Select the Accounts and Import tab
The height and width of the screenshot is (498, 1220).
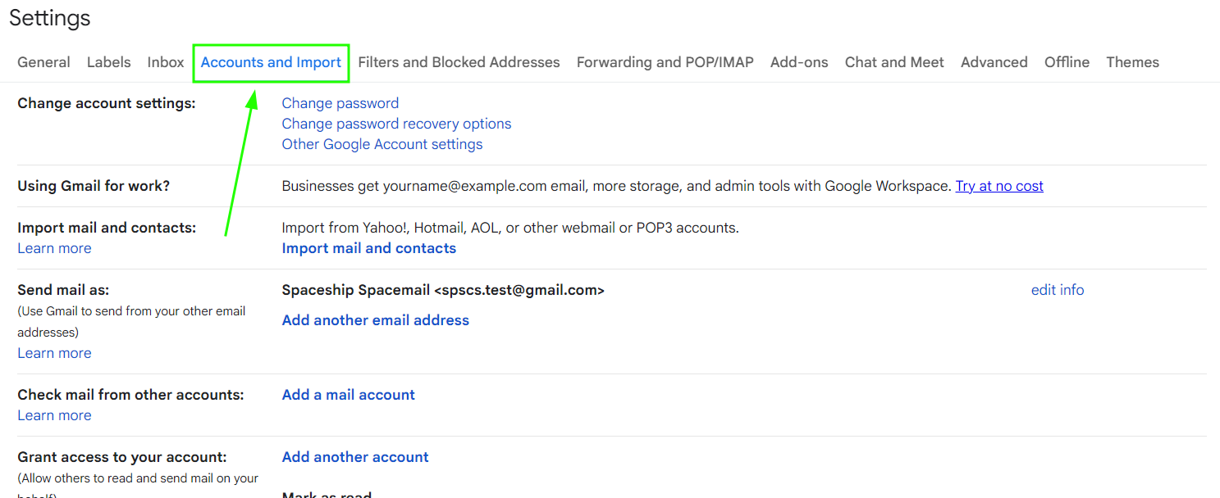[x=271, y=62]
